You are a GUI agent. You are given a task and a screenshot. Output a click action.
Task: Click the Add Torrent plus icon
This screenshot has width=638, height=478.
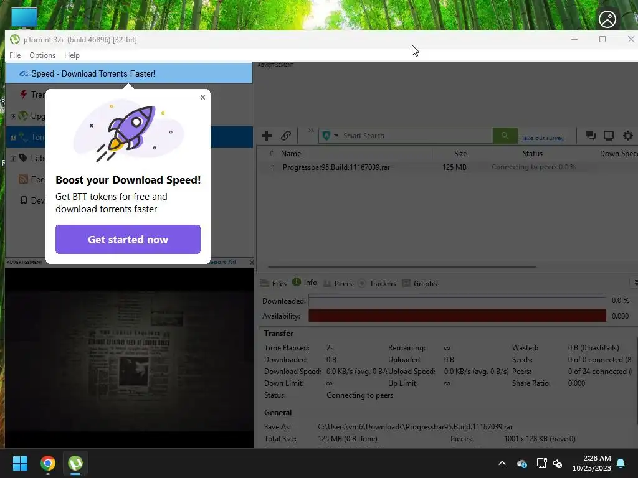click(267, 135)
